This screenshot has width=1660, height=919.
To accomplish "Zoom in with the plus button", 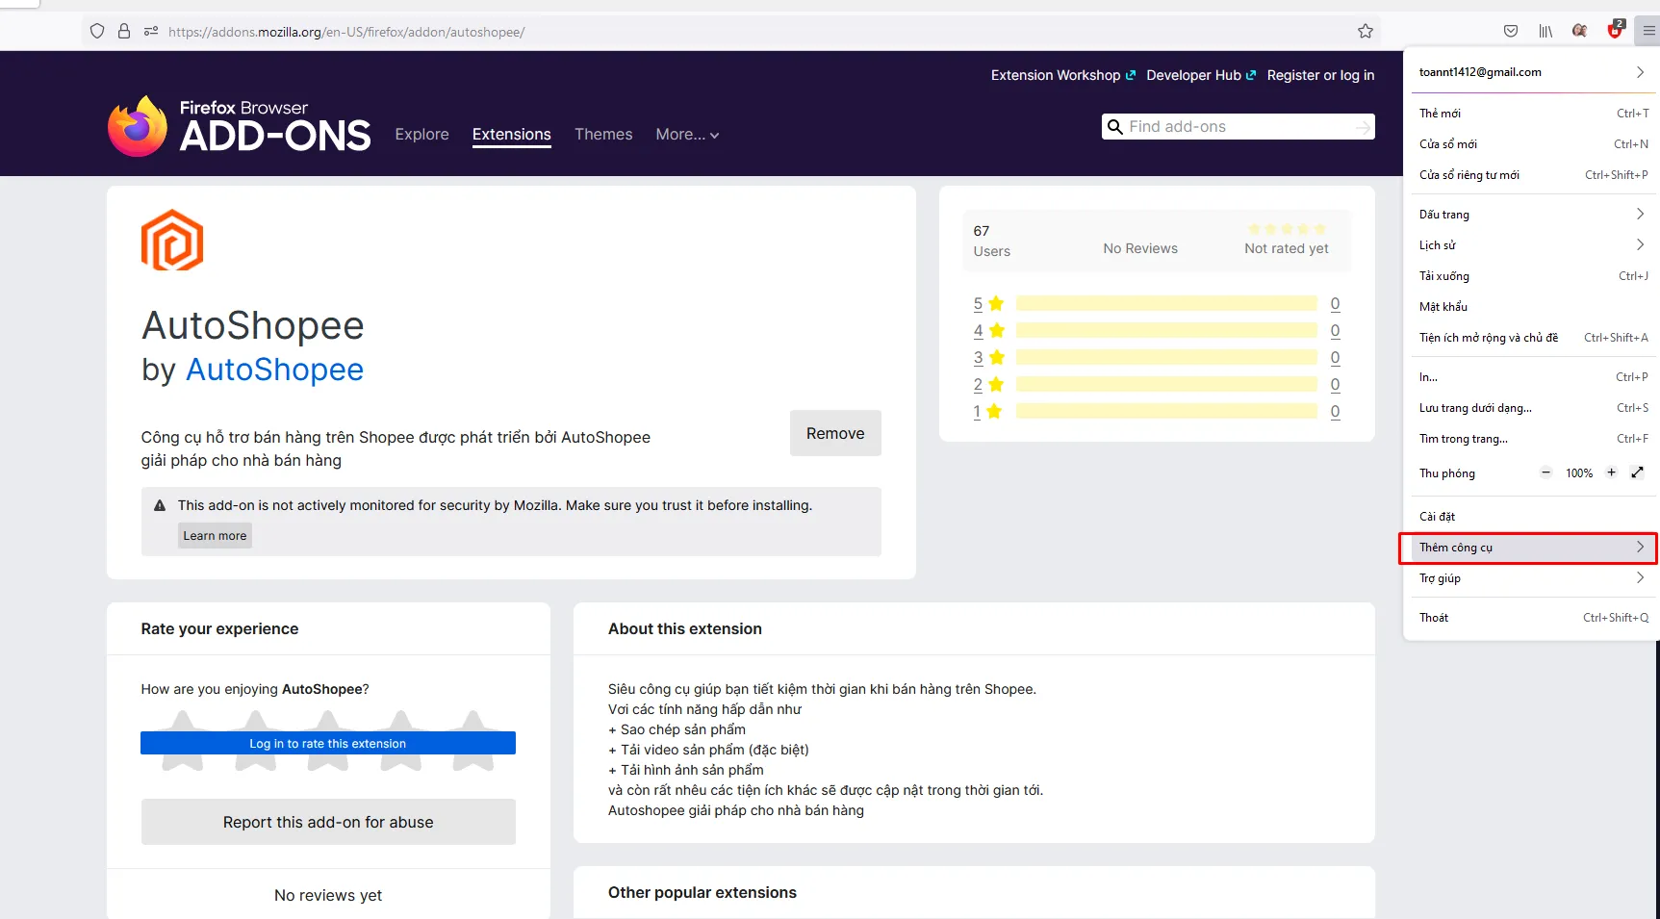I will (1611, 472).
